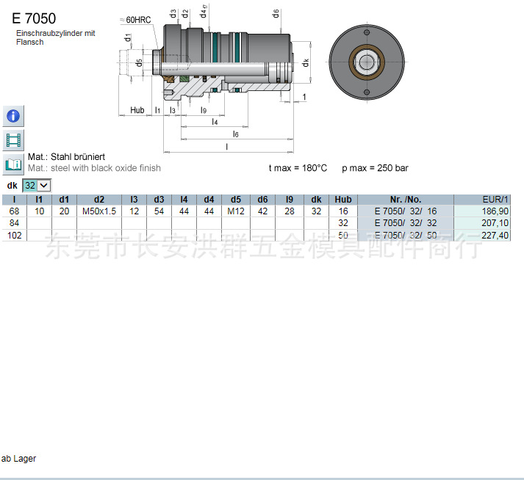This screenshot has width=524, height=480.
Task: Click the M50x1.5 thread value cell
Action: [99, 211]
